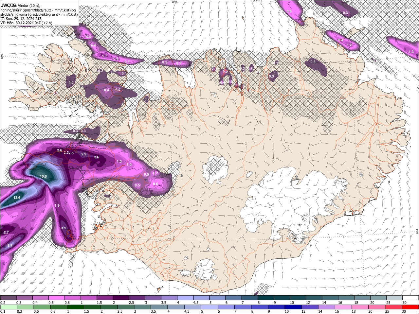The width and height of the screenshot is (419, 314).
Task: Pick the dark teal 10 swatch in the top scale
Action: point(298,298)
